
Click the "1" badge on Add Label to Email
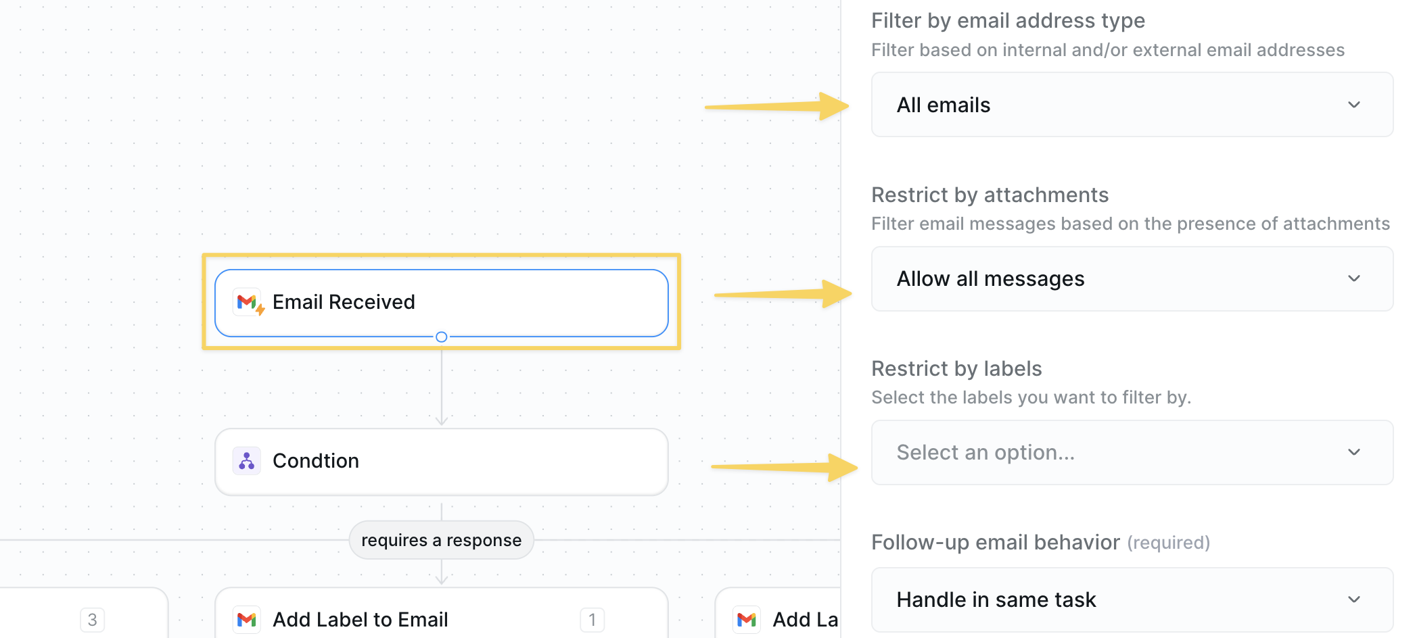pos(591,618)
